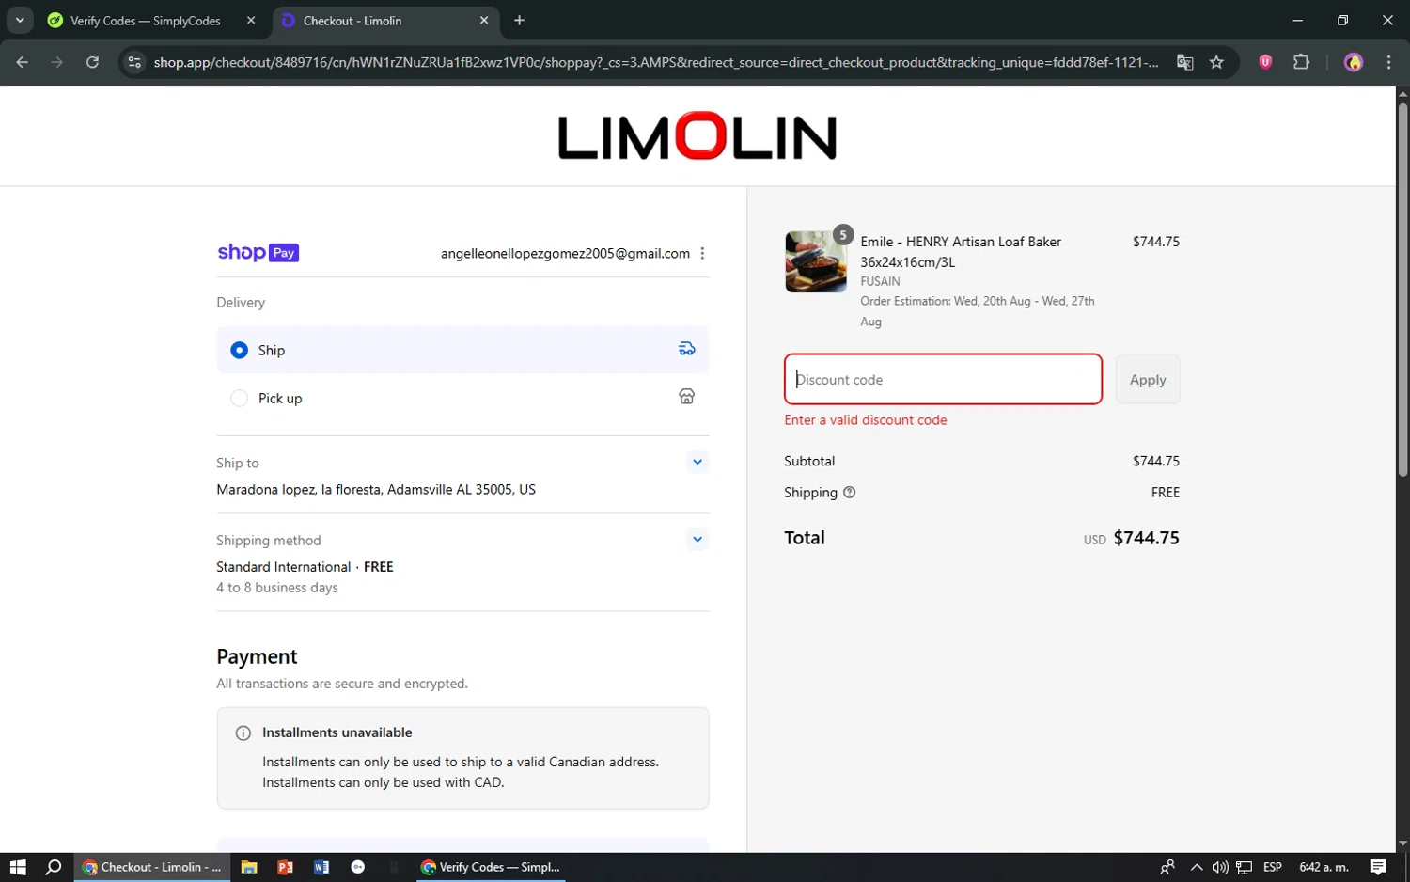The width and height of the screenshot is (1410, 882).
Task: Reload the checkout page
Action: pos(92,62)
